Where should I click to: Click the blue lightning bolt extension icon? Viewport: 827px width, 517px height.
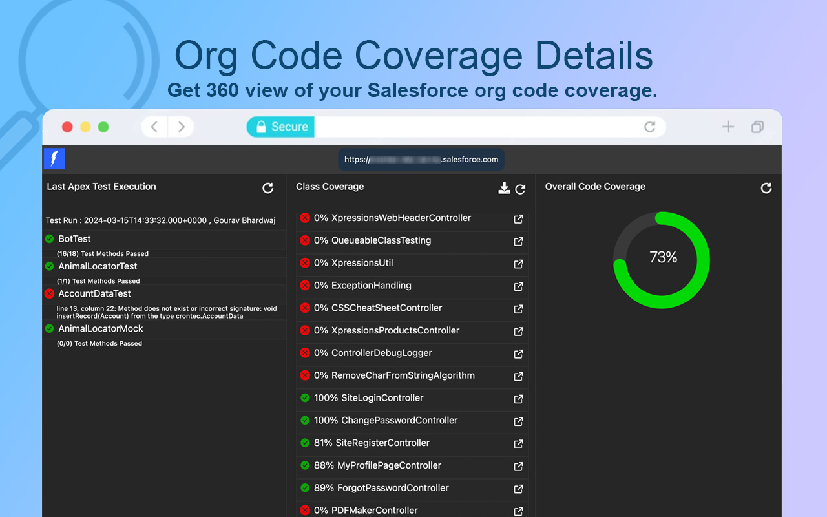[x=54, y=159]
